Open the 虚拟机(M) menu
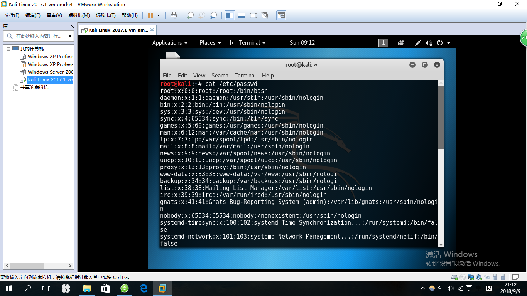 click(x=79, y=15)
